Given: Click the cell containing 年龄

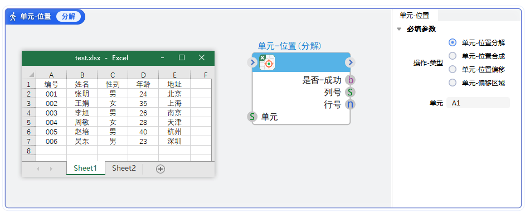Looking at the screenshot, I should point(143,84).
